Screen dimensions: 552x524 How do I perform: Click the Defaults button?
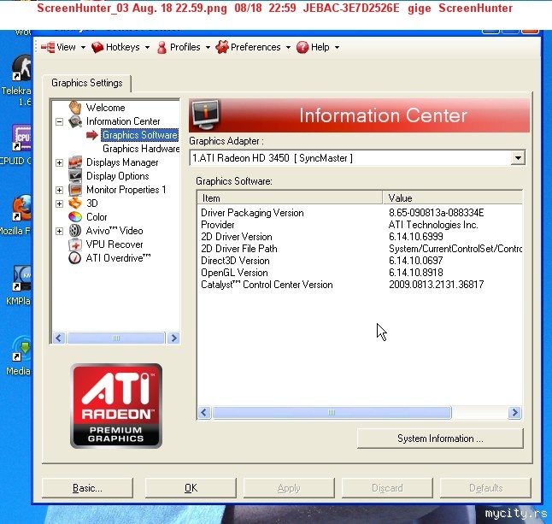(485, 488)
